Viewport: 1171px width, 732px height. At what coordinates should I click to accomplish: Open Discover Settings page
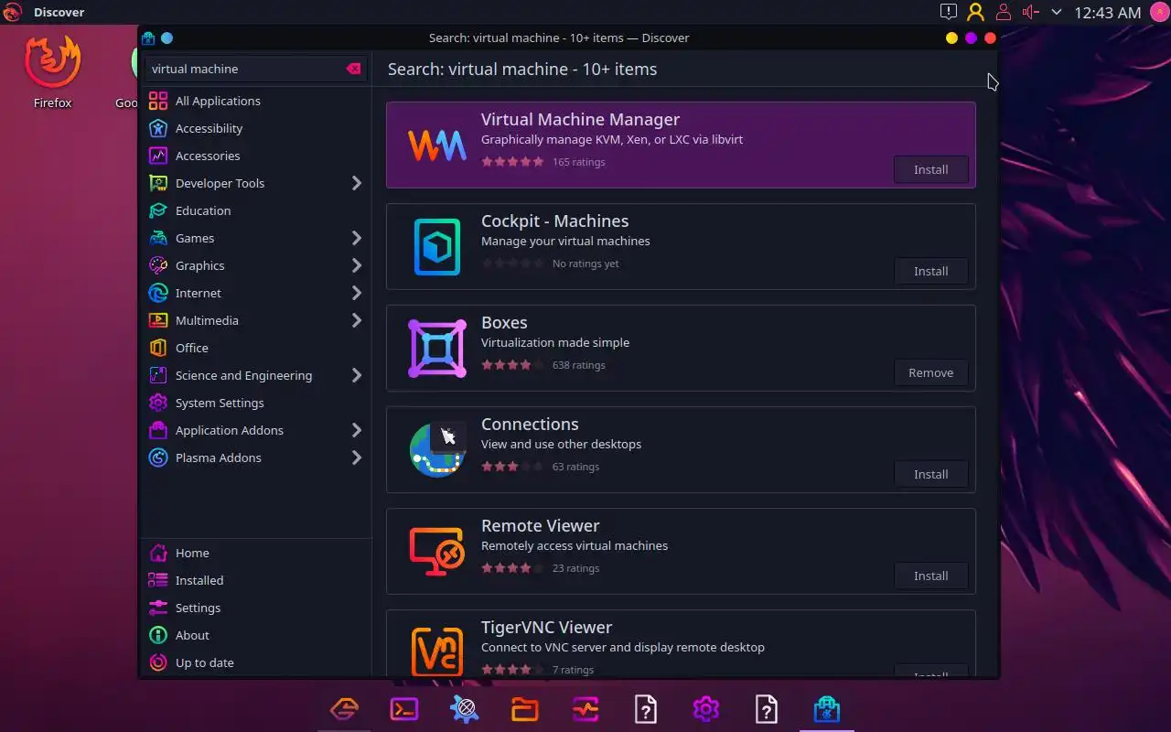pyautogui.click(x=255, y=608)
